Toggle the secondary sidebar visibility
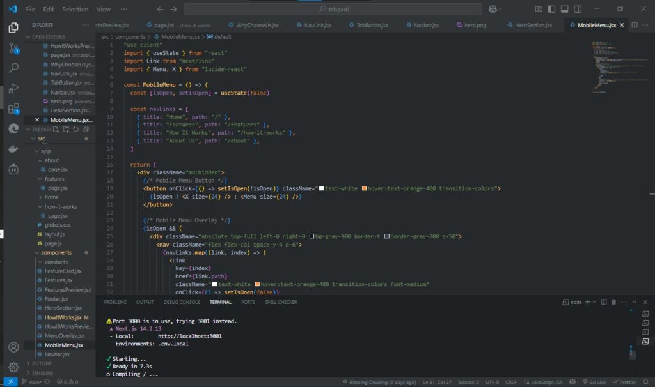The width and height of the screenshot is (655, 387). tap(578, 9)
